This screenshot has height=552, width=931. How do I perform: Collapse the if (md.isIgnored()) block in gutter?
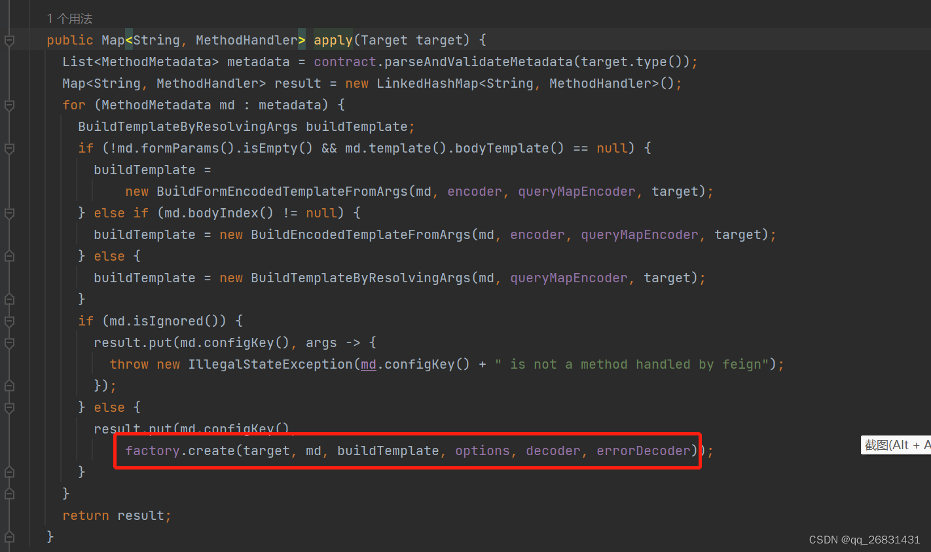click(9, 322)
